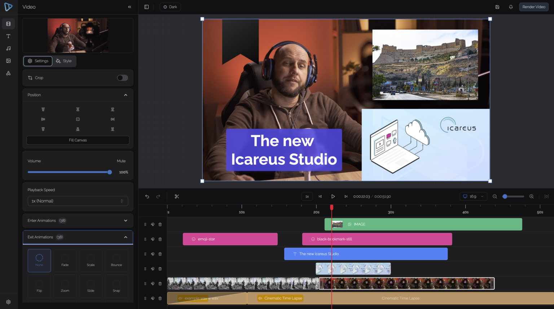Open settings gear at sidebar bottom
The height and width of the screenshot is (309, 554).
point(8,302)
